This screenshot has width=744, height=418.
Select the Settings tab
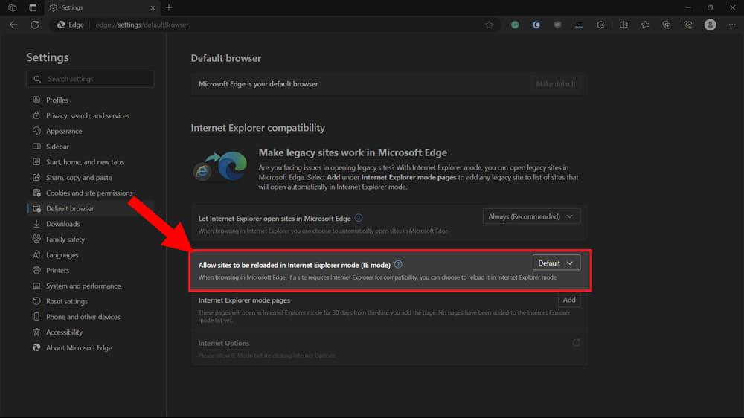[102, 7]
